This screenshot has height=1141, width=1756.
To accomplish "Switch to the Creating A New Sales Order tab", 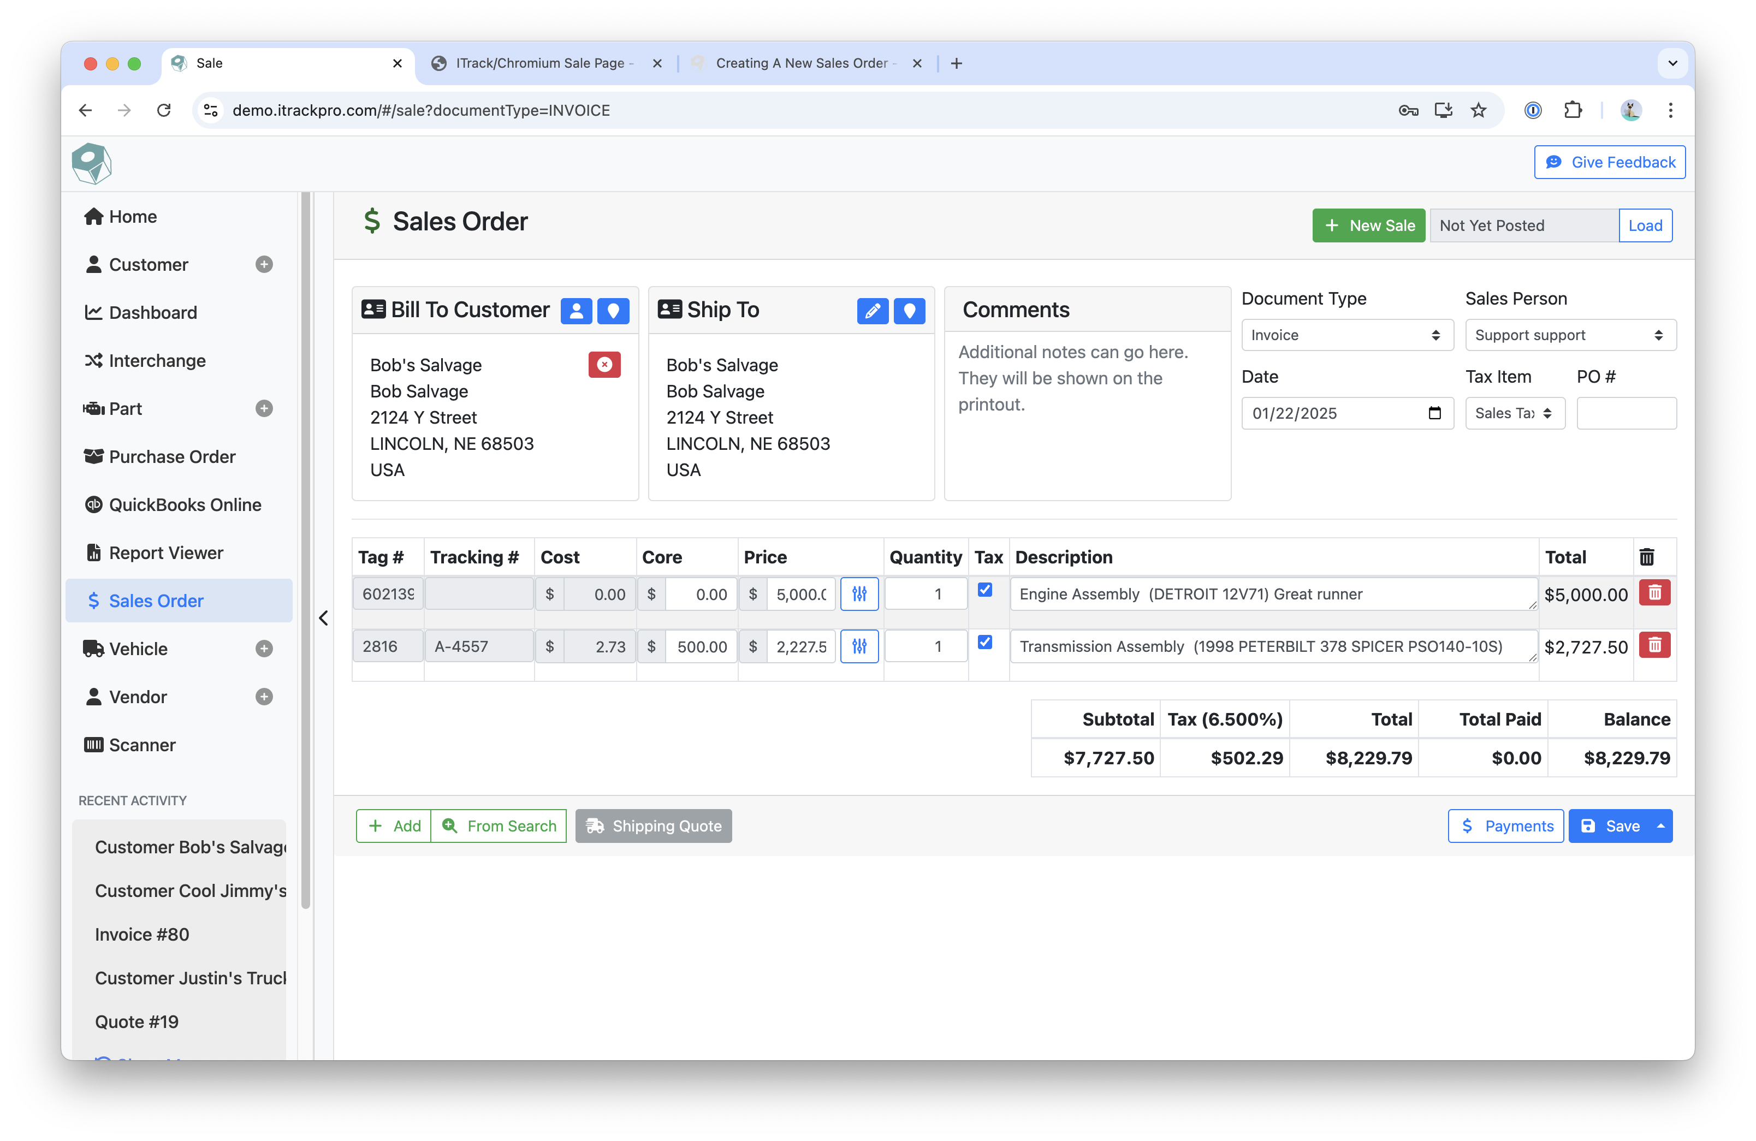I will click(x=800, y=63).
